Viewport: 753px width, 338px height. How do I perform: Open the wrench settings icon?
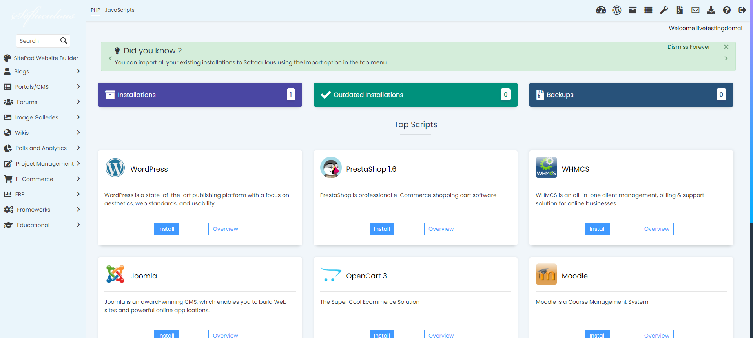click(664, 10)
